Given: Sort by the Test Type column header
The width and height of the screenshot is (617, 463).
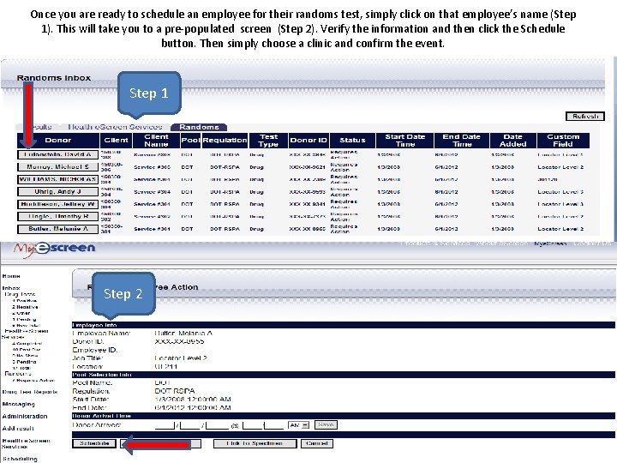Looking at the screenshot, I should [268, 140].
